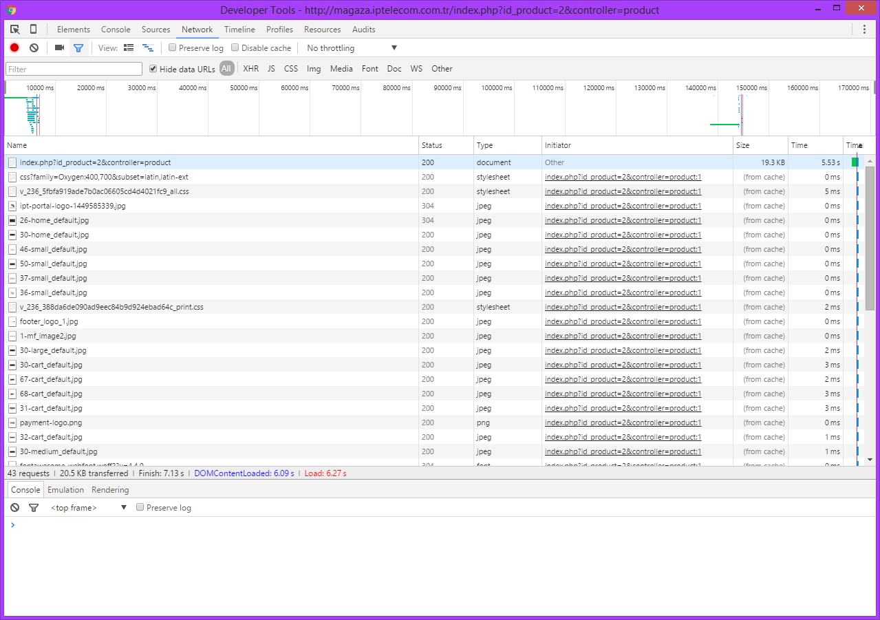Viewport: 880px width, 620px height.
Task: Click the inspect element selector icon
Action: coord(15,30)
